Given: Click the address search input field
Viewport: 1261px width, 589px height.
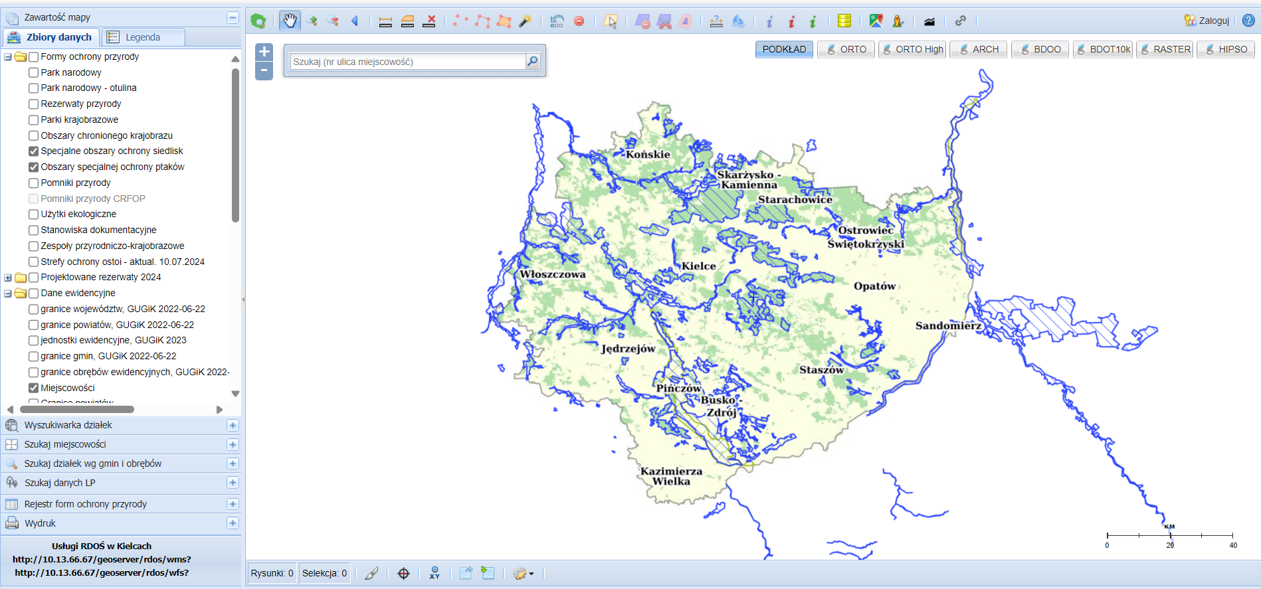Looking at the screenshot, I should (407, 62).
